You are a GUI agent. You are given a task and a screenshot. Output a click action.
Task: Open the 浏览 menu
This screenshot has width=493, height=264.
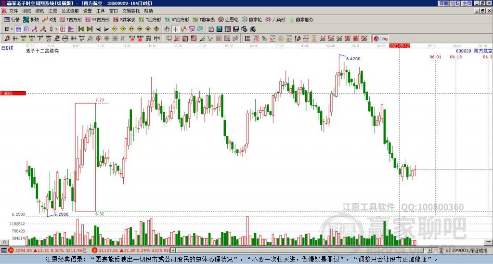26,11
